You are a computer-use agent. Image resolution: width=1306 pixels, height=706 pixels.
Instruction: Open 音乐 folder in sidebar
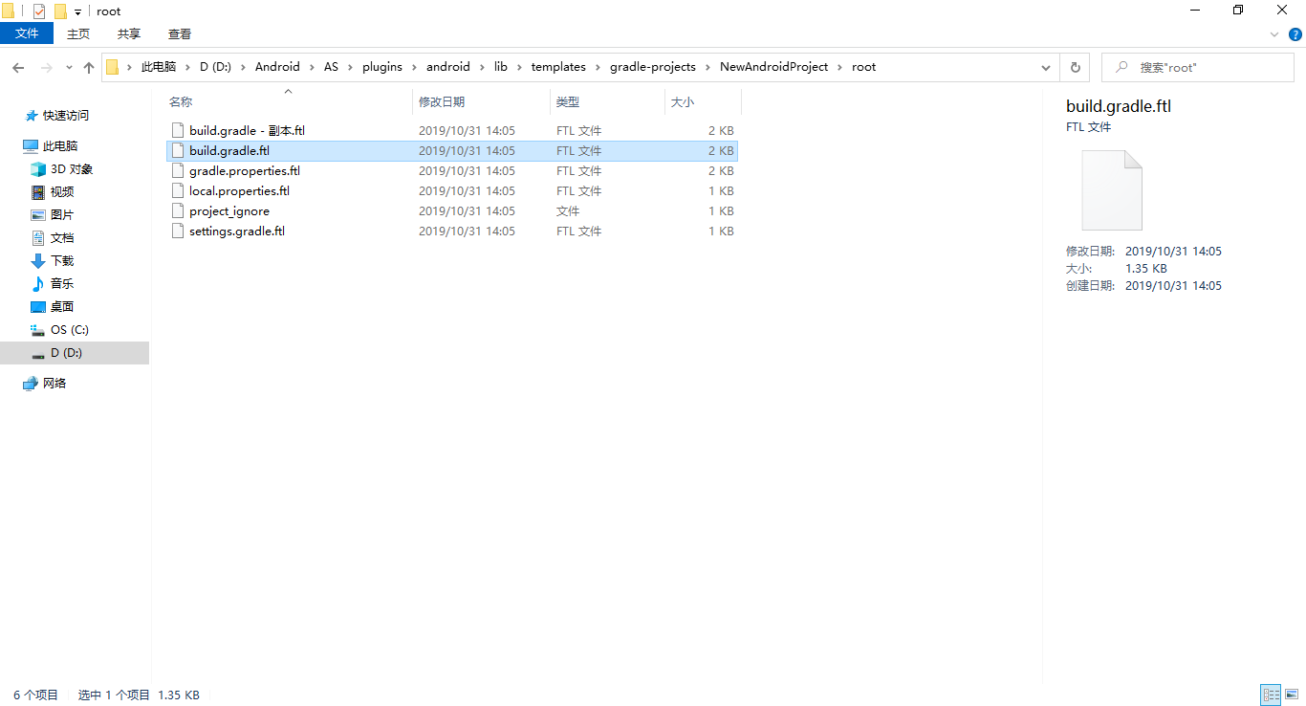pyautogui.click(x=62, y=284)
